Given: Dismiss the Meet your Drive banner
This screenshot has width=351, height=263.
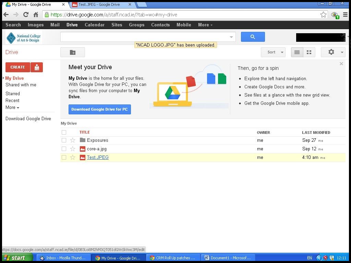Looking at the screenshot, I should [341, 64].
